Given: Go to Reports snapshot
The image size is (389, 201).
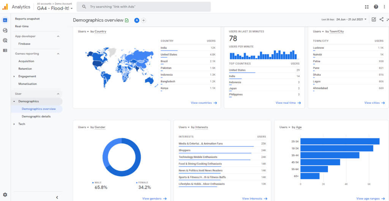Looking at the screenshot, I should tap(27, 19).
